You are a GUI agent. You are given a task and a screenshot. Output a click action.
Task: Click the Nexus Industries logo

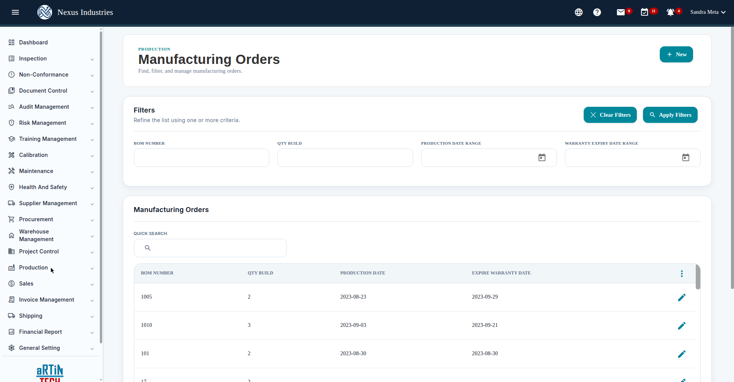(45, 12)
